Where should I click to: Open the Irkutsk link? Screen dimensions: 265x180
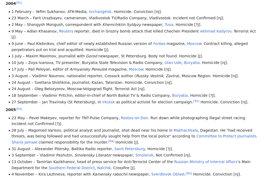(x=109, y=102)
